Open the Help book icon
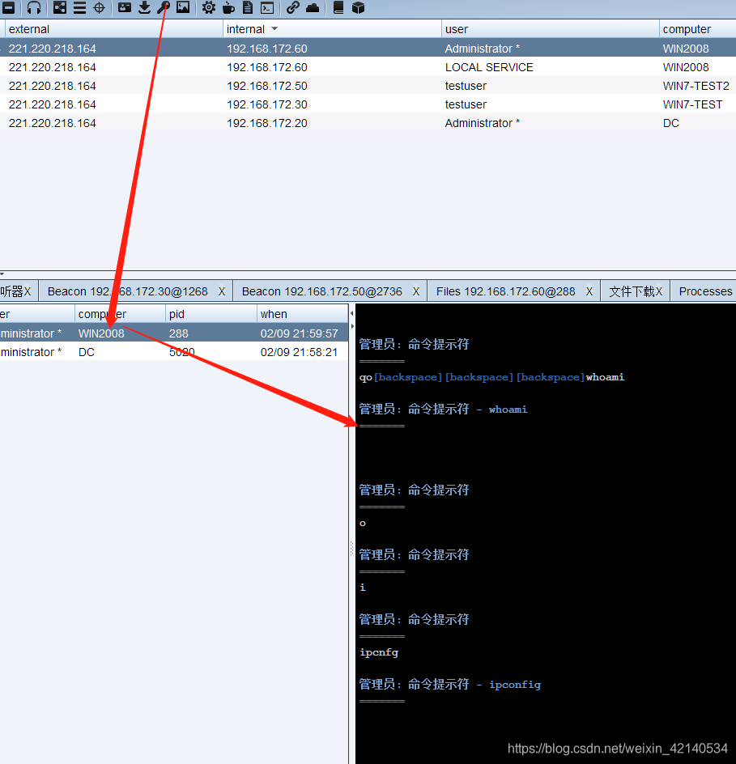The image size is (736, 764). [338, 7]
